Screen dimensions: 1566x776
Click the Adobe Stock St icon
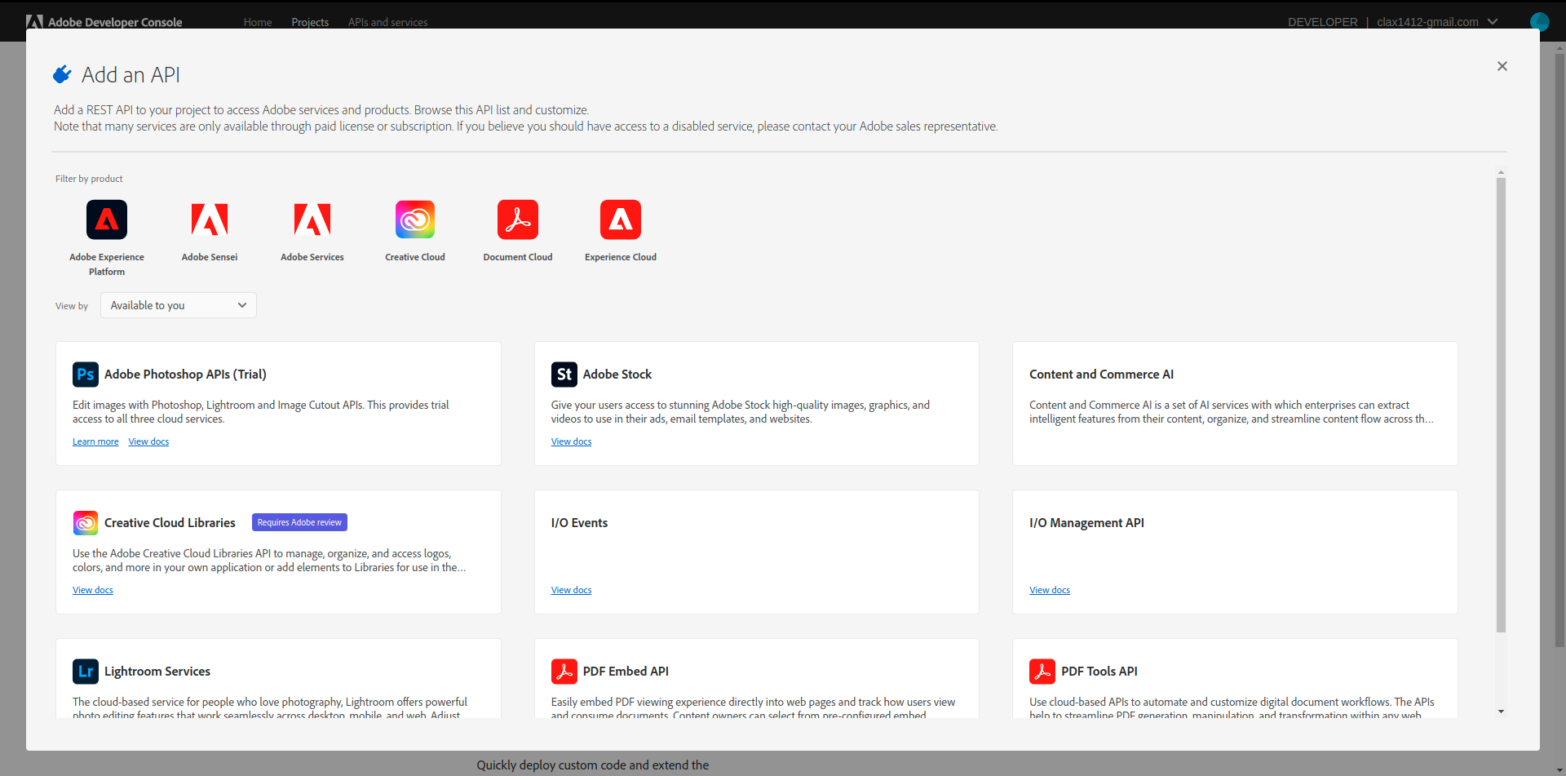564,375
